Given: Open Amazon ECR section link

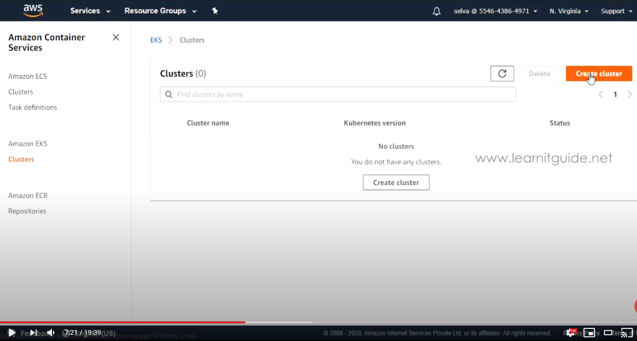Looking at the screenshot, I should pyautogui.click(x=28, y=195).
